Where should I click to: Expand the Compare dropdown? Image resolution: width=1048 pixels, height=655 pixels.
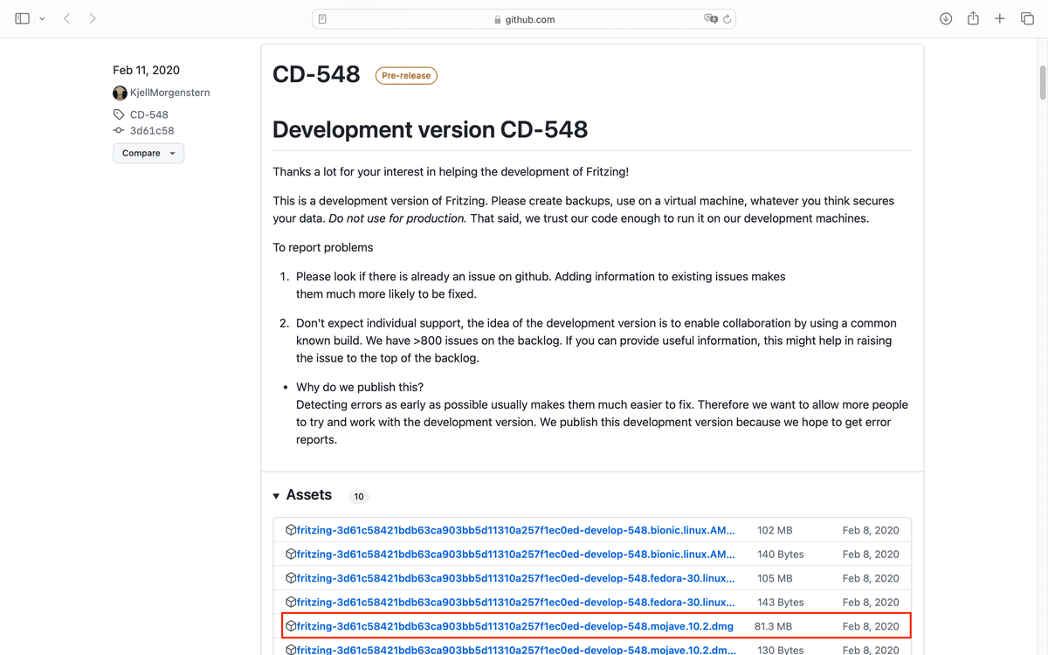[148, 153]
